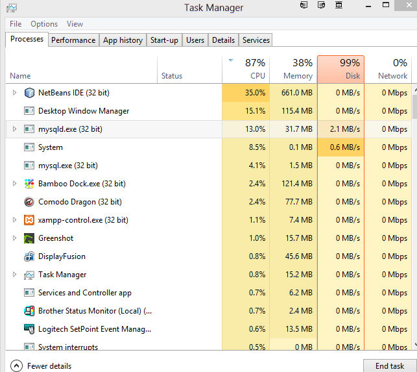Click the End task button

[x=390, y=366]
